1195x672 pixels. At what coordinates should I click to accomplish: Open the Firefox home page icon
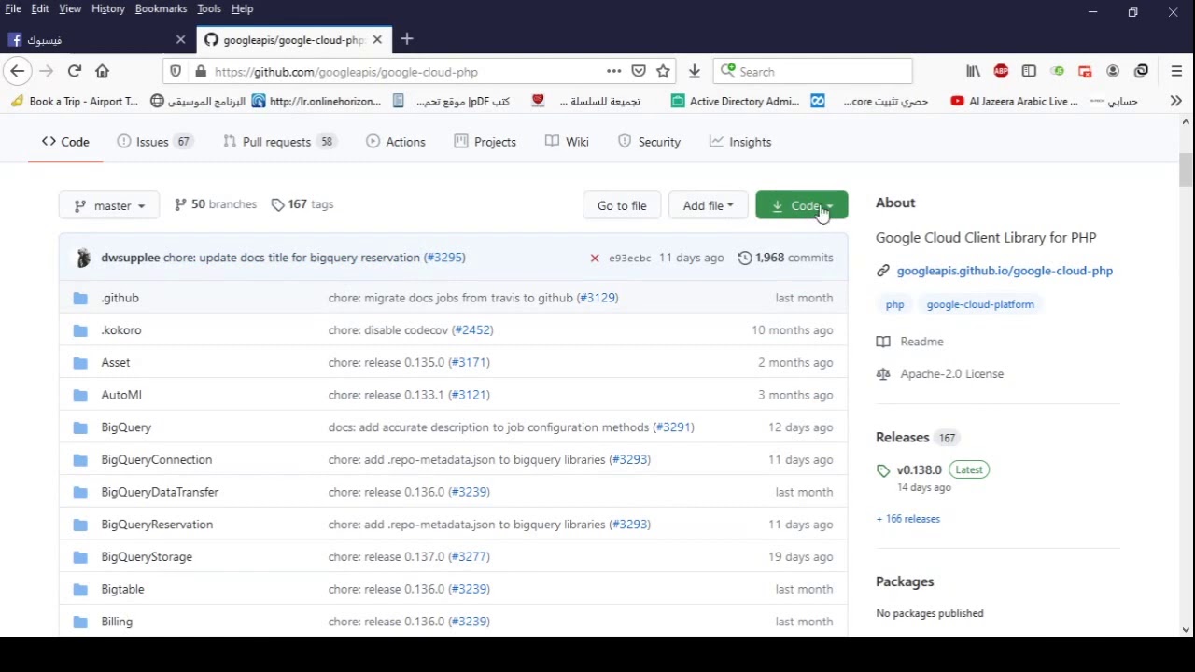tap(103, 71)
